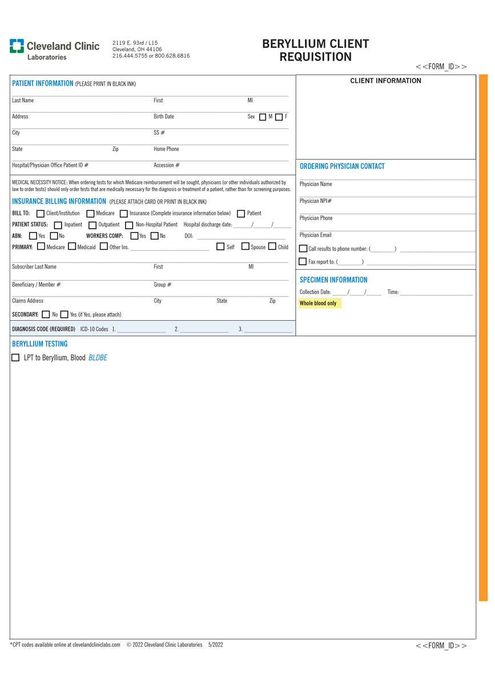Mark Spouse as subscriber relationship

tap(246, 247)
